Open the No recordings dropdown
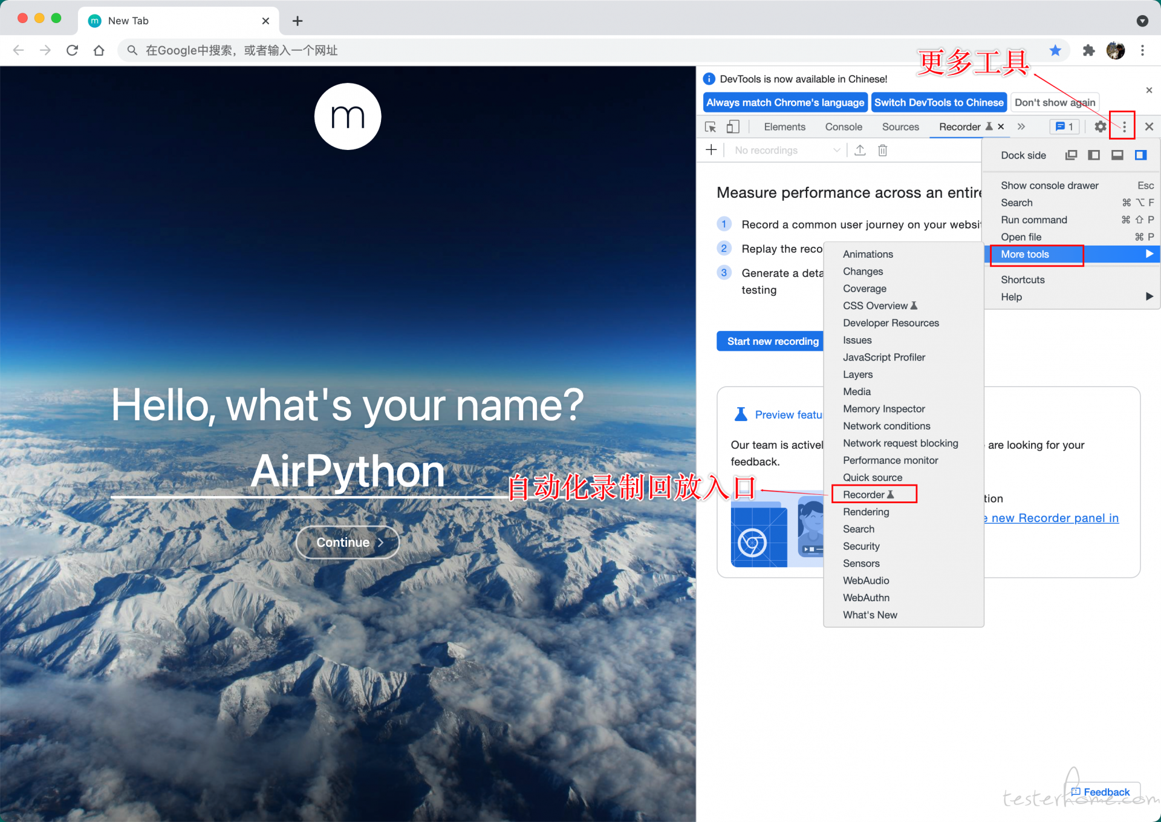Screen dimensions: 1161x822 pos(787,150)
